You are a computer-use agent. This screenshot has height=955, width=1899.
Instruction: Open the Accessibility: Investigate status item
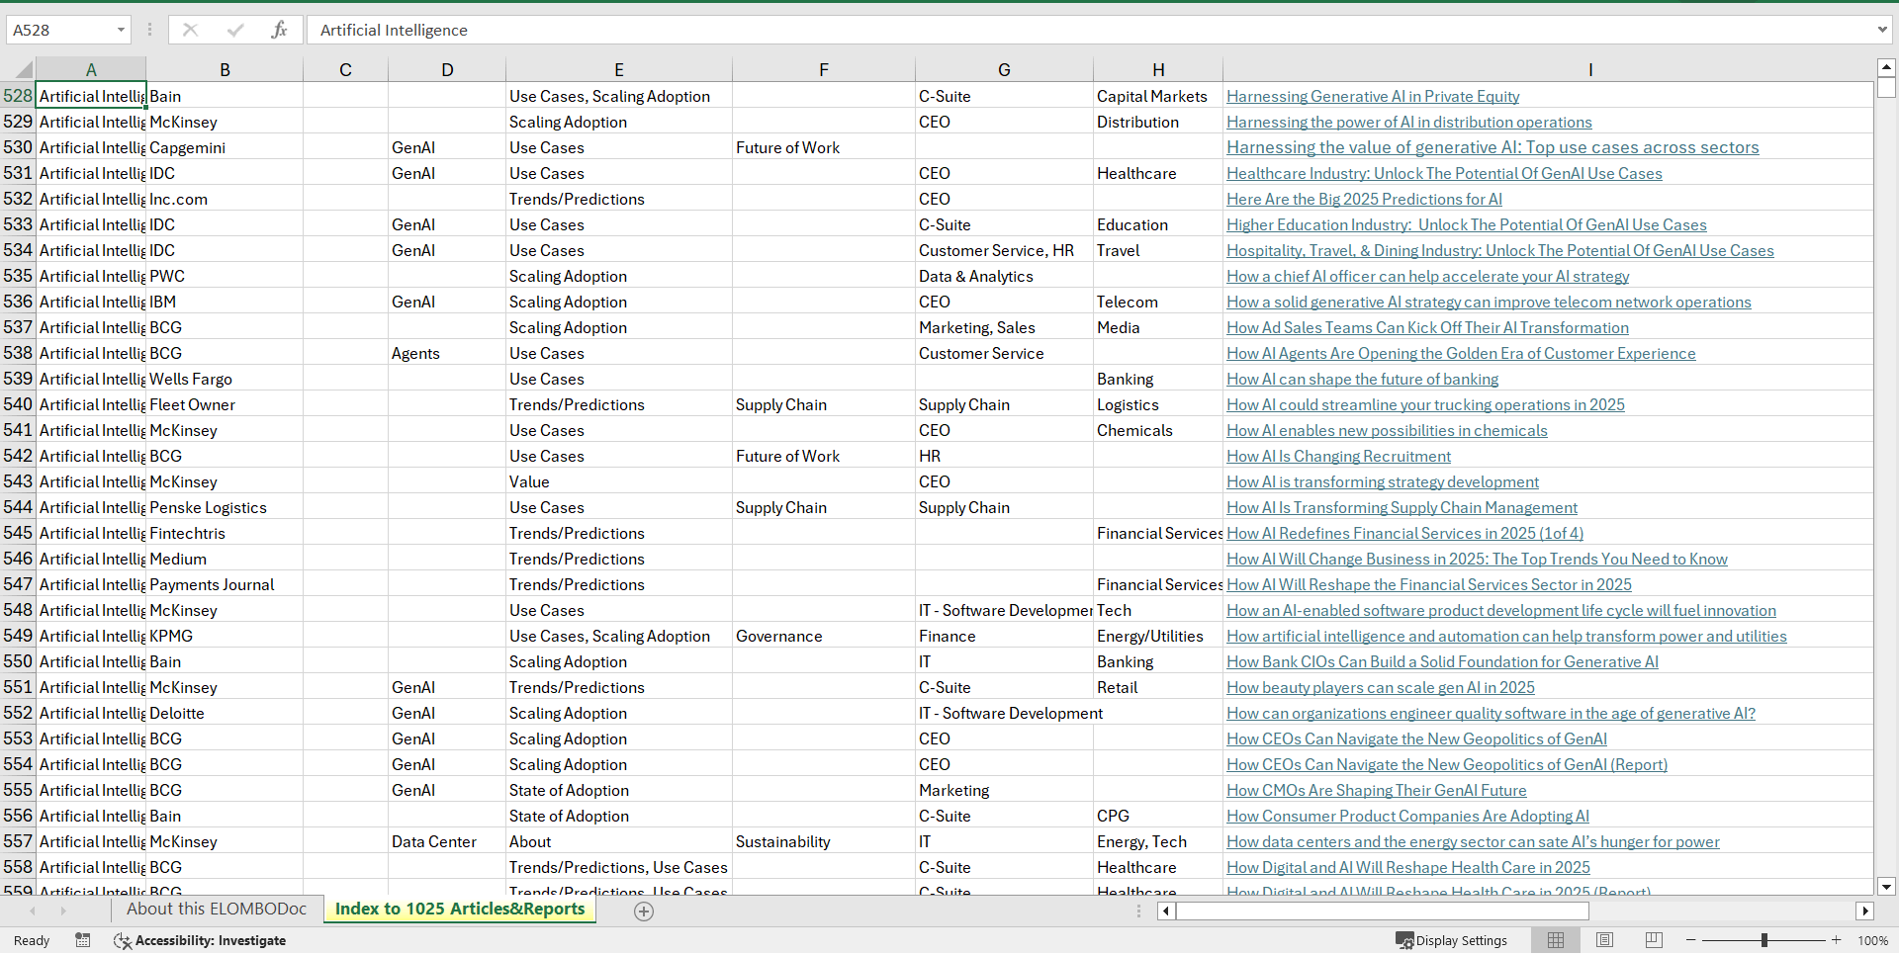pos(200,940)
